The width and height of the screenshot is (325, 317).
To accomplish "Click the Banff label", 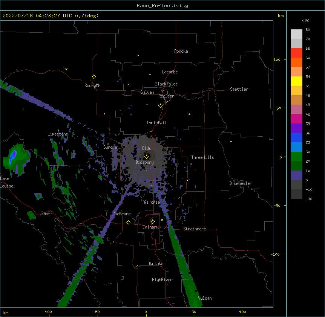I will coord(47,213).
